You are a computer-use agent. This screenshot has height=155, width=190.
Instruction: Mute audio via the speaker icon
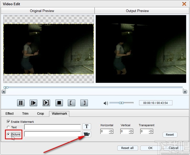pos(106,103)
